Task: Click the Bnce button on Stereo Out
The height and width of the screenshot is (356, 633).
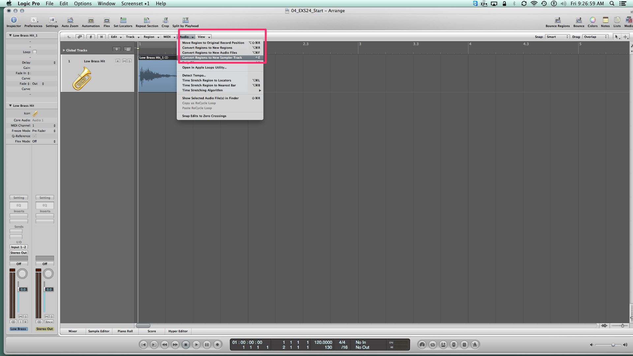Action: [49, 322]
